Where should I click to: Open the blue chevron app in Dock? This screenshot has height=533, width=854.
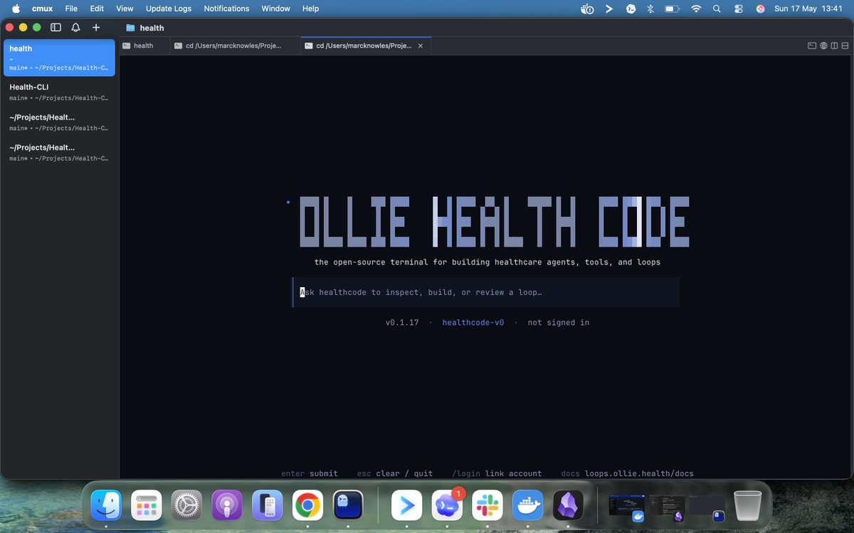407,506
